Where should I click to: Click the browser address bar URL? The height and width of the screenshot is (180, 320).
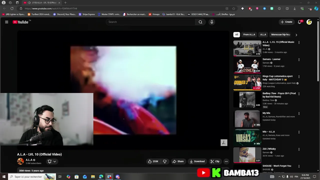pyautogui.click(x=51, y=8)
